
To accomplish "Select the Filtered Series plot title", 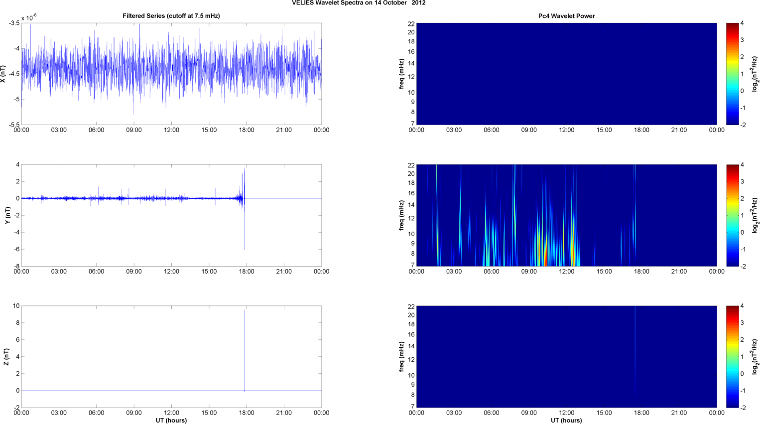I will tap(171, 16).
